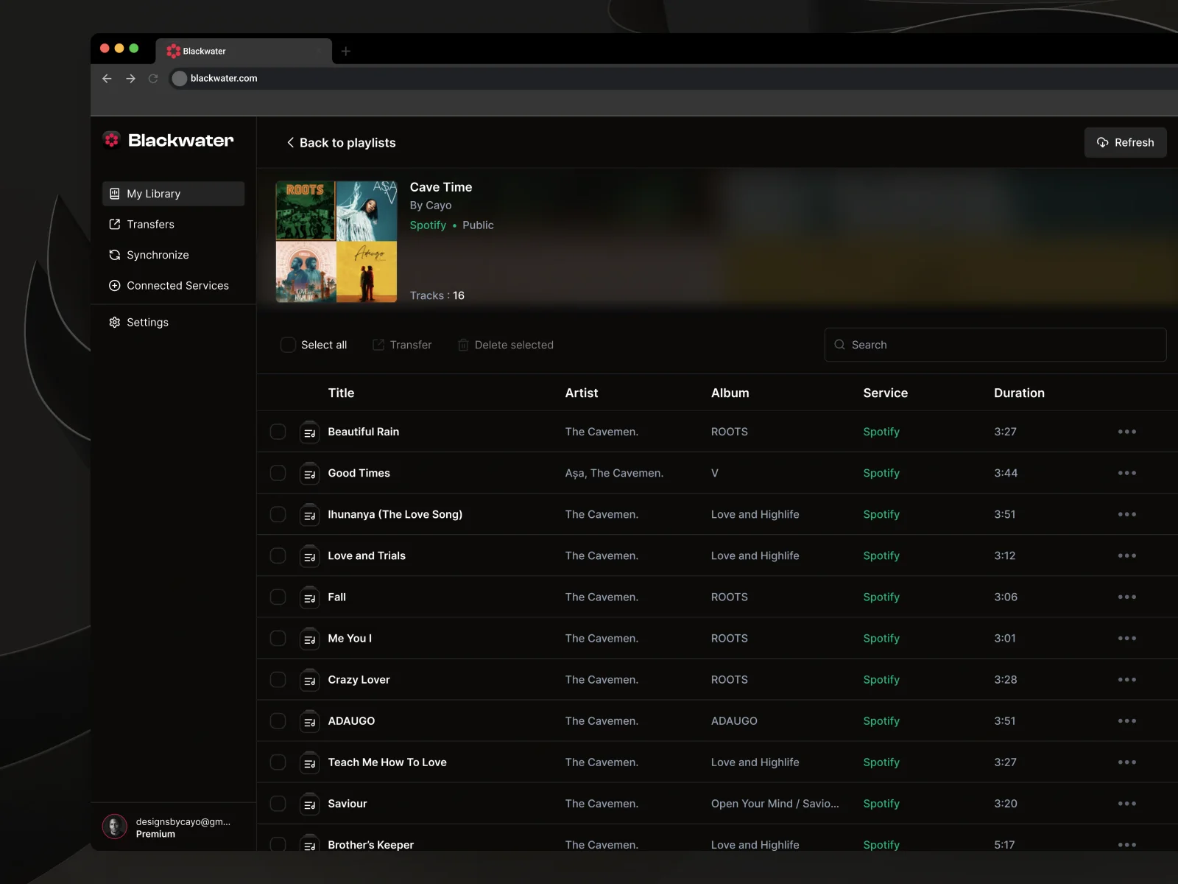Open a new browser tab with plus
1178x884 pixels.
346,51
